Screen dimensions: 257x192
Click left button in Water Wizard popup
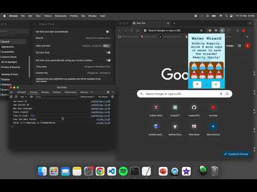point(197,84)
